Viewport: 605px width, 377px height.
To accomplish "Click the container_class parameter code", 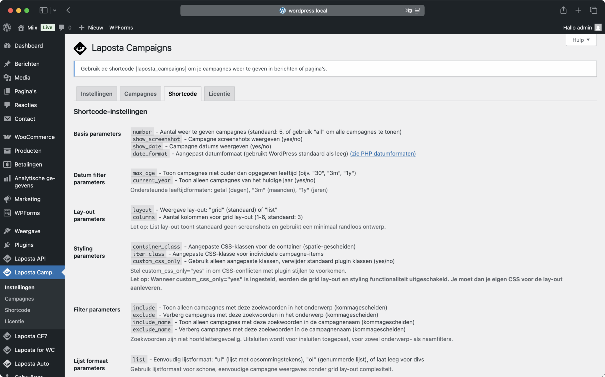I will coord(156,247).
